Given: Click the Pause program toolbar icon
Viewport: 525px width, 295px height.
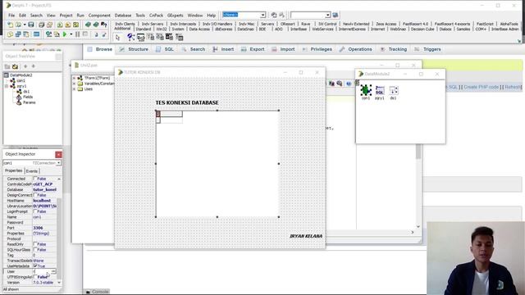Looking at the screenshot, I should pos(77,34).
